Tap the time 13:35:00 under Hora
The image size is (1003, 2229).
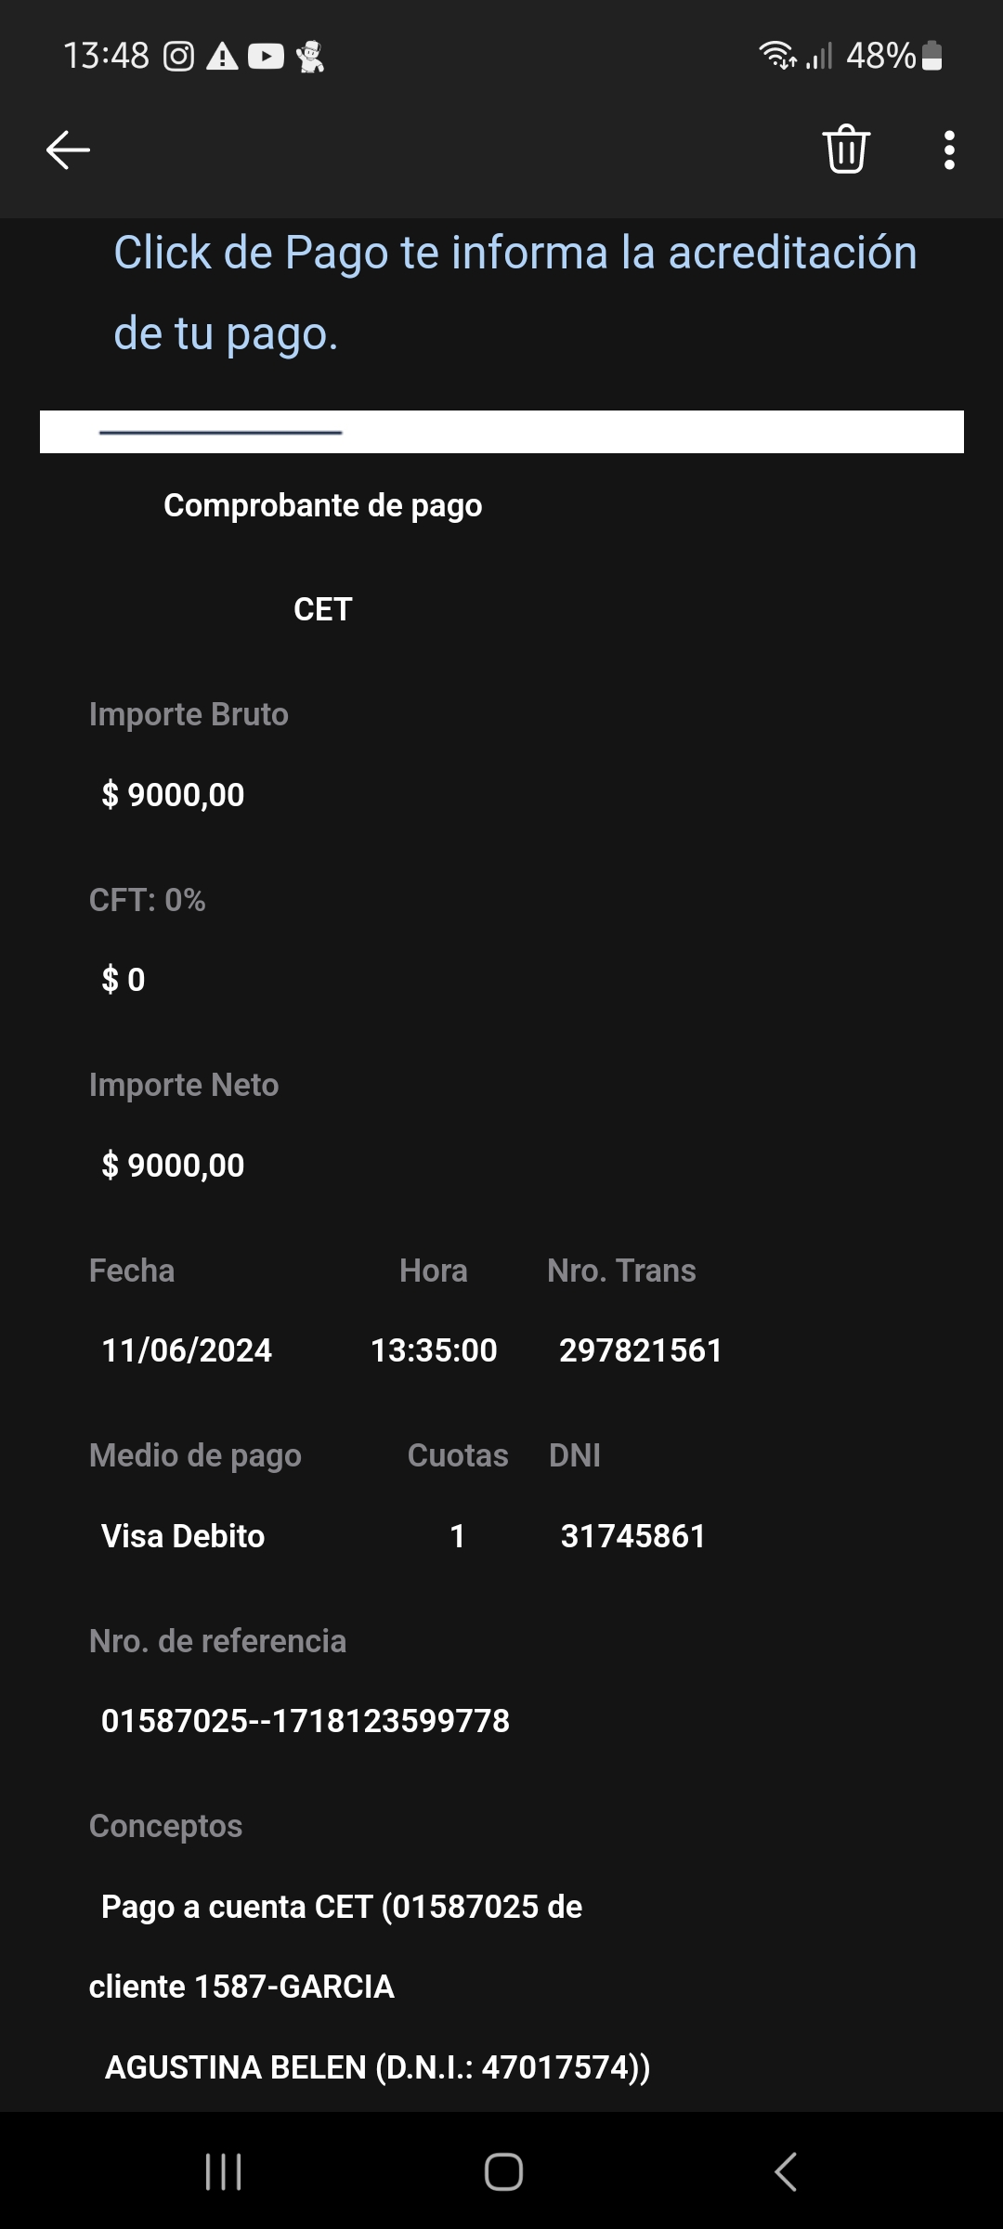click(x=434, y=1350)
